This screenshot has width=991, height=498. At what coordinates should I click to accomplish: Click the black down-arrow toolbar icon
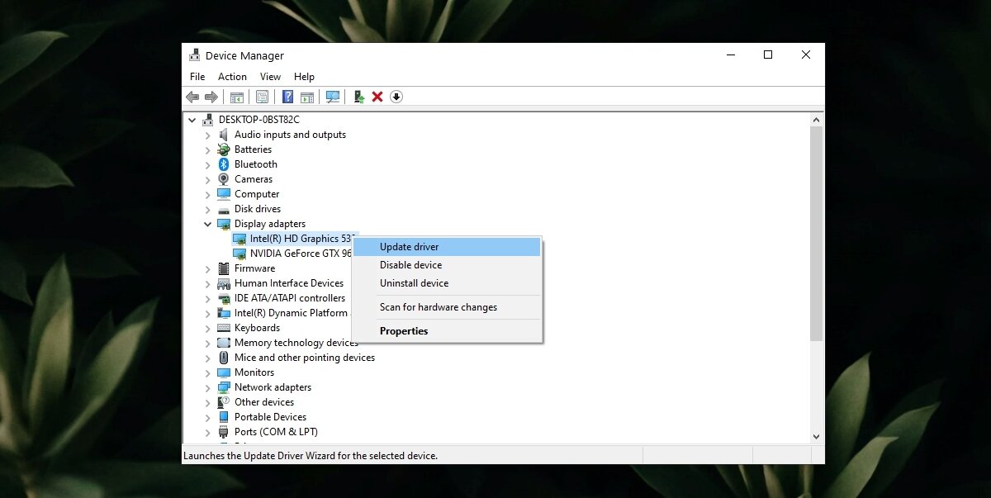tap(396, 97)
